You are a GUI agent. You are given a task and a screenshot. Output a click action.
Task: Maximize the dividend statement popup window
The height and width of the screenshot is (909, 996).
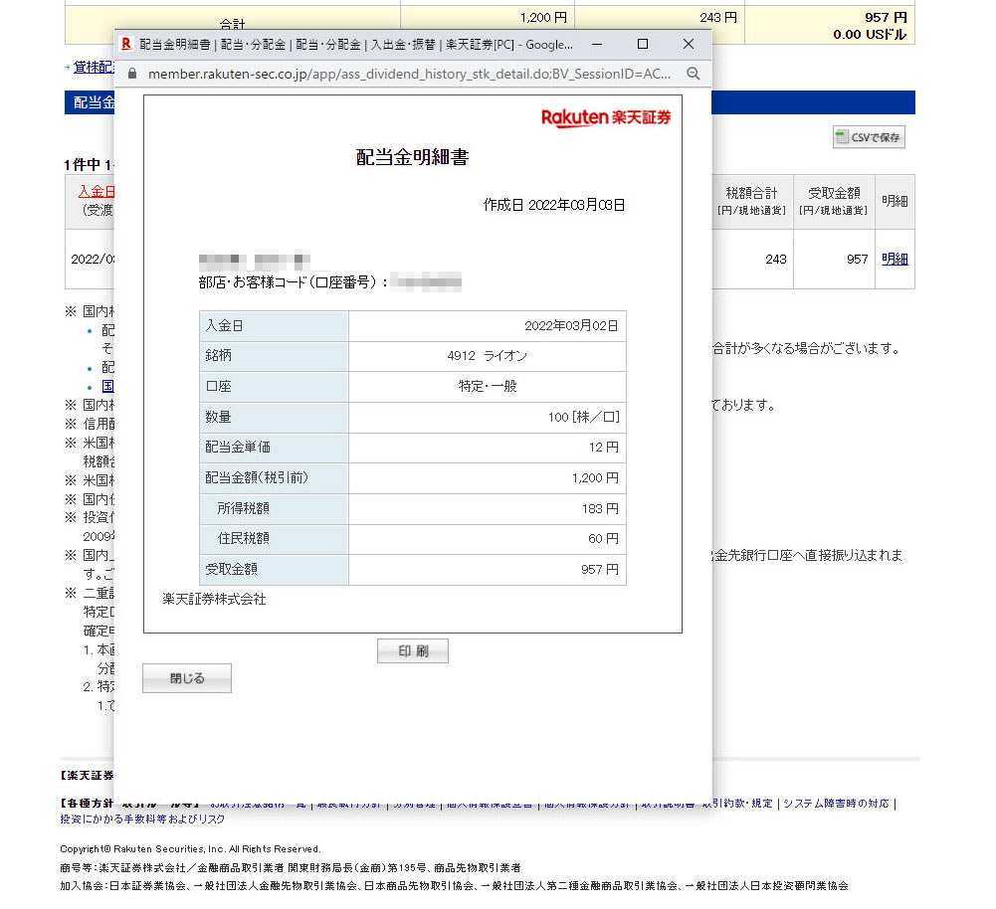(x=643, y=45)
